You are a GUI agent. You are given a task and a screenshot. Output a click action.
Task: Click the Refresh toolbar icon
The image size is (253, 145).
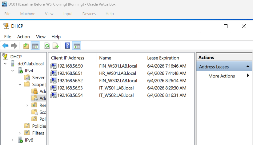click(47, 46)
